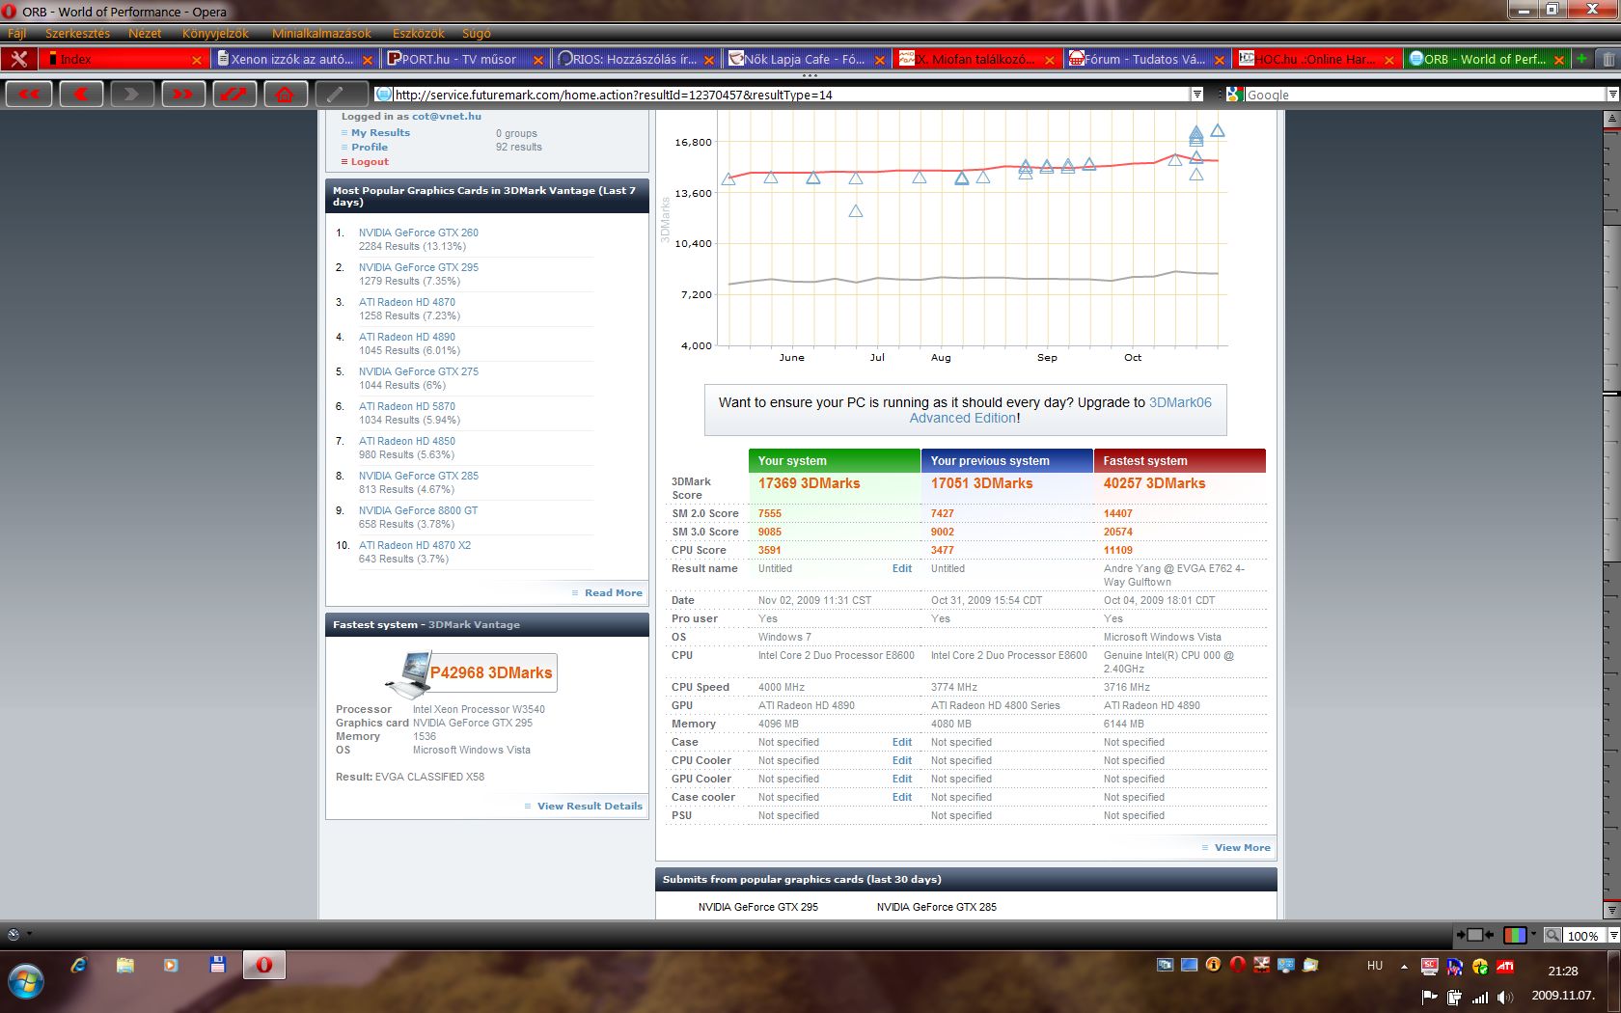Click Edit next to CPU Cooler
The height and width of the screenshot is (1013, 1621).
point(901,760)
